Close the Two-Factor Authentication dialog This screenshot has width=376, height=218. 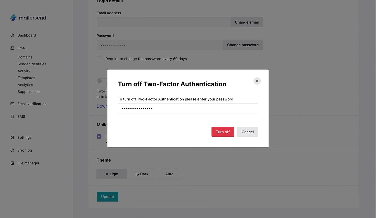(257, 81)
